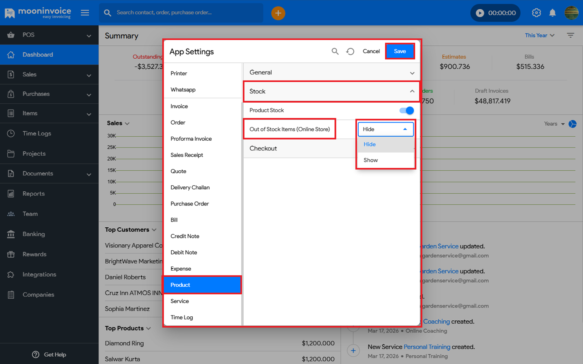Click the reset icon in App Settings
Image resolution: width=583 pixels, height=364 pixels.
point(350,51)
